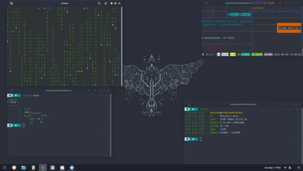303x171 pixels.
Task: Open Discord from the taskbar
Action: pos(62,167)
